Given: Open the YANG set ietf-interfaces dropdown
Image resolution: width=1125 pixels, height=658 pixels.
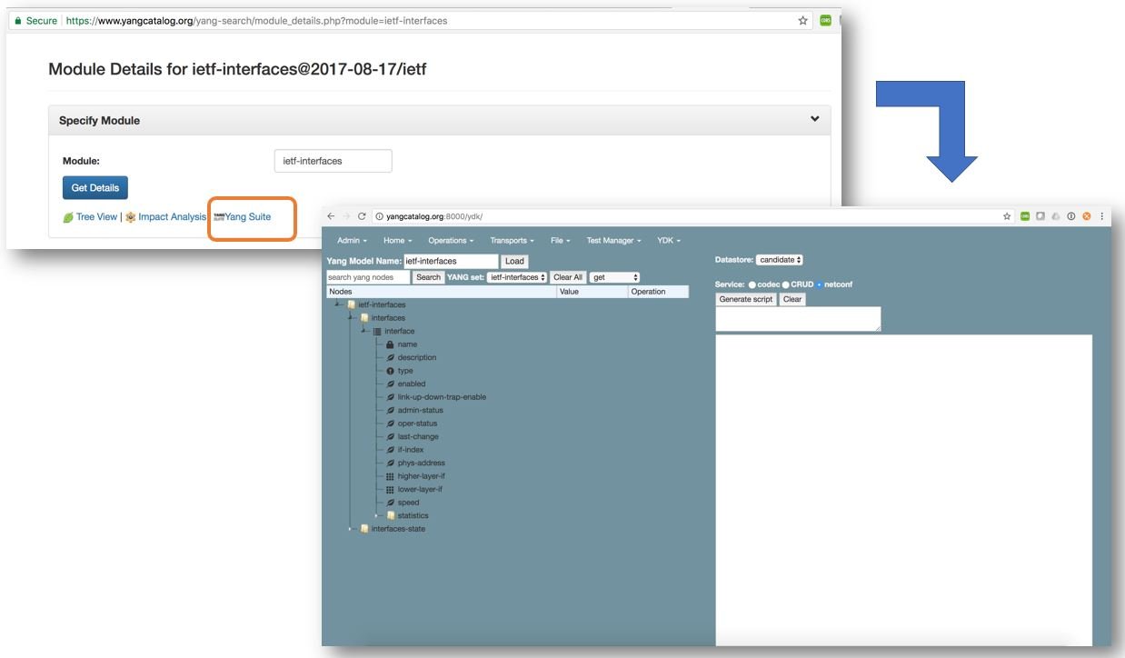Looking at the screenshot, I should click(517, 277).
